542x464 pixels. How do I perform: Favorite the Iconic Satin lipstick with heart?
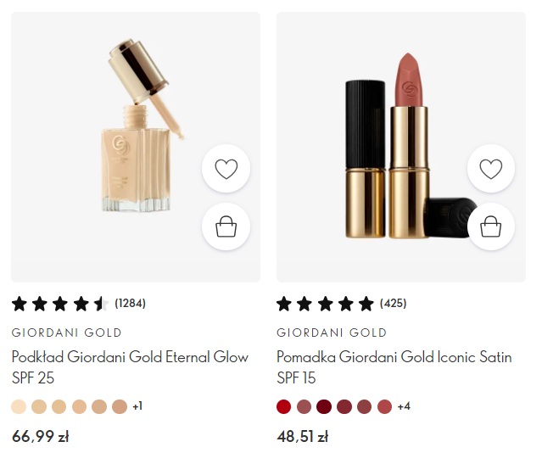(491, 169)
